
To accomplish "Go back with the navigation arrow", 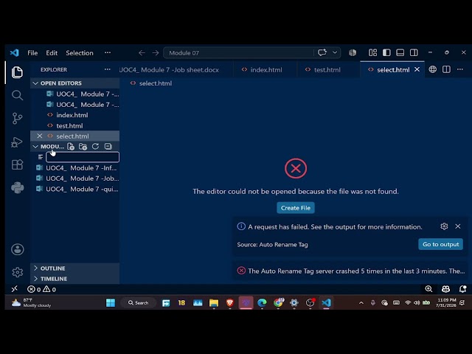I will tap(142, 53).
